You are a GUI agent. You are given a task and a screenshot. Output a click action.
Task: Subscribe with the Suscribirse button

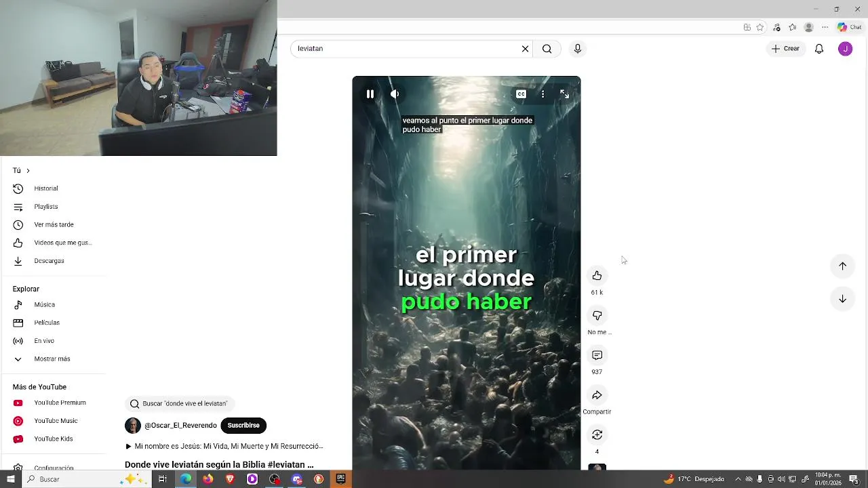point(243,426)
